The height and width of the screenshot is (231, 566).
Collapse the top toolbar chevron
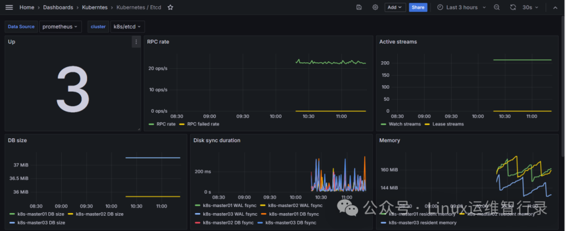(555, 7)
